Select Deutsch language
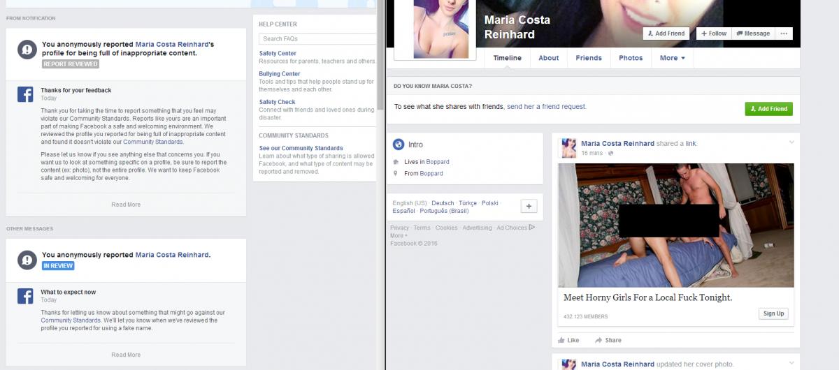The width and height of the screenshot is (839, 370). (443, 202)
